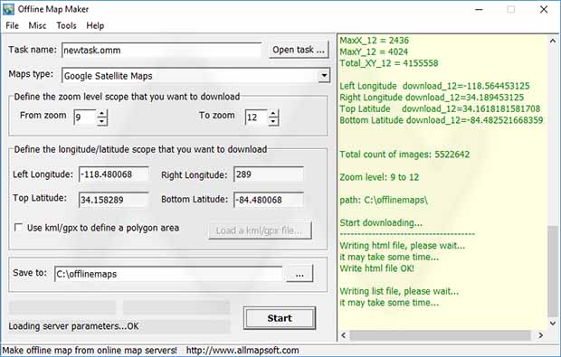
Task: Click the 'MaxX_12 = 2436' log line
Action: pos(375,41)
